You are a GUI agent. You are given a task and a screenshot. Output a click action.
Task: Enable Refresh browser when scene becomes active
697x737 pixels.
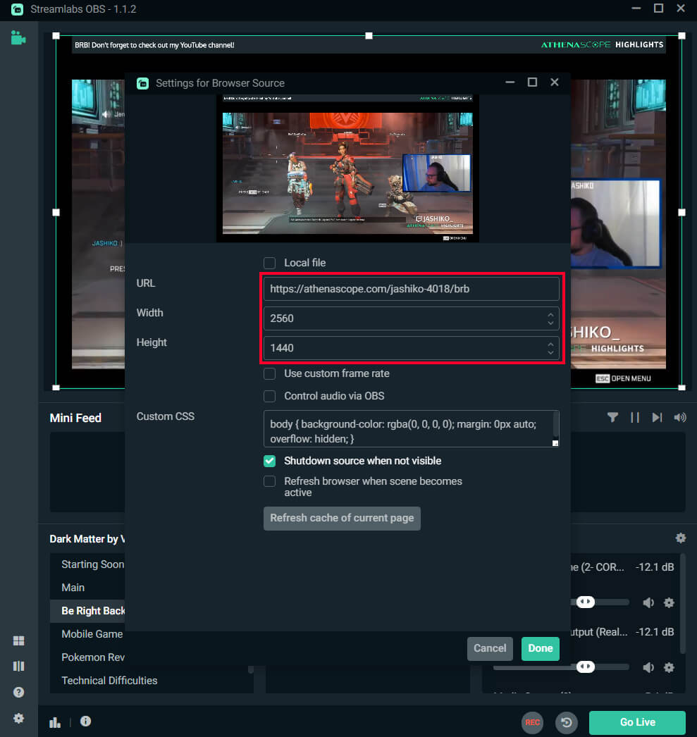270,481
